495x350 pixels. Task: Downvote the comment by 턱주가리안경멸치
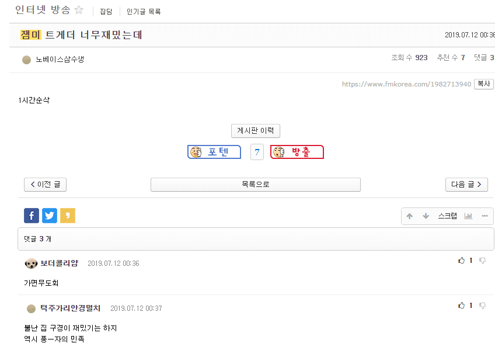point(482,306)
